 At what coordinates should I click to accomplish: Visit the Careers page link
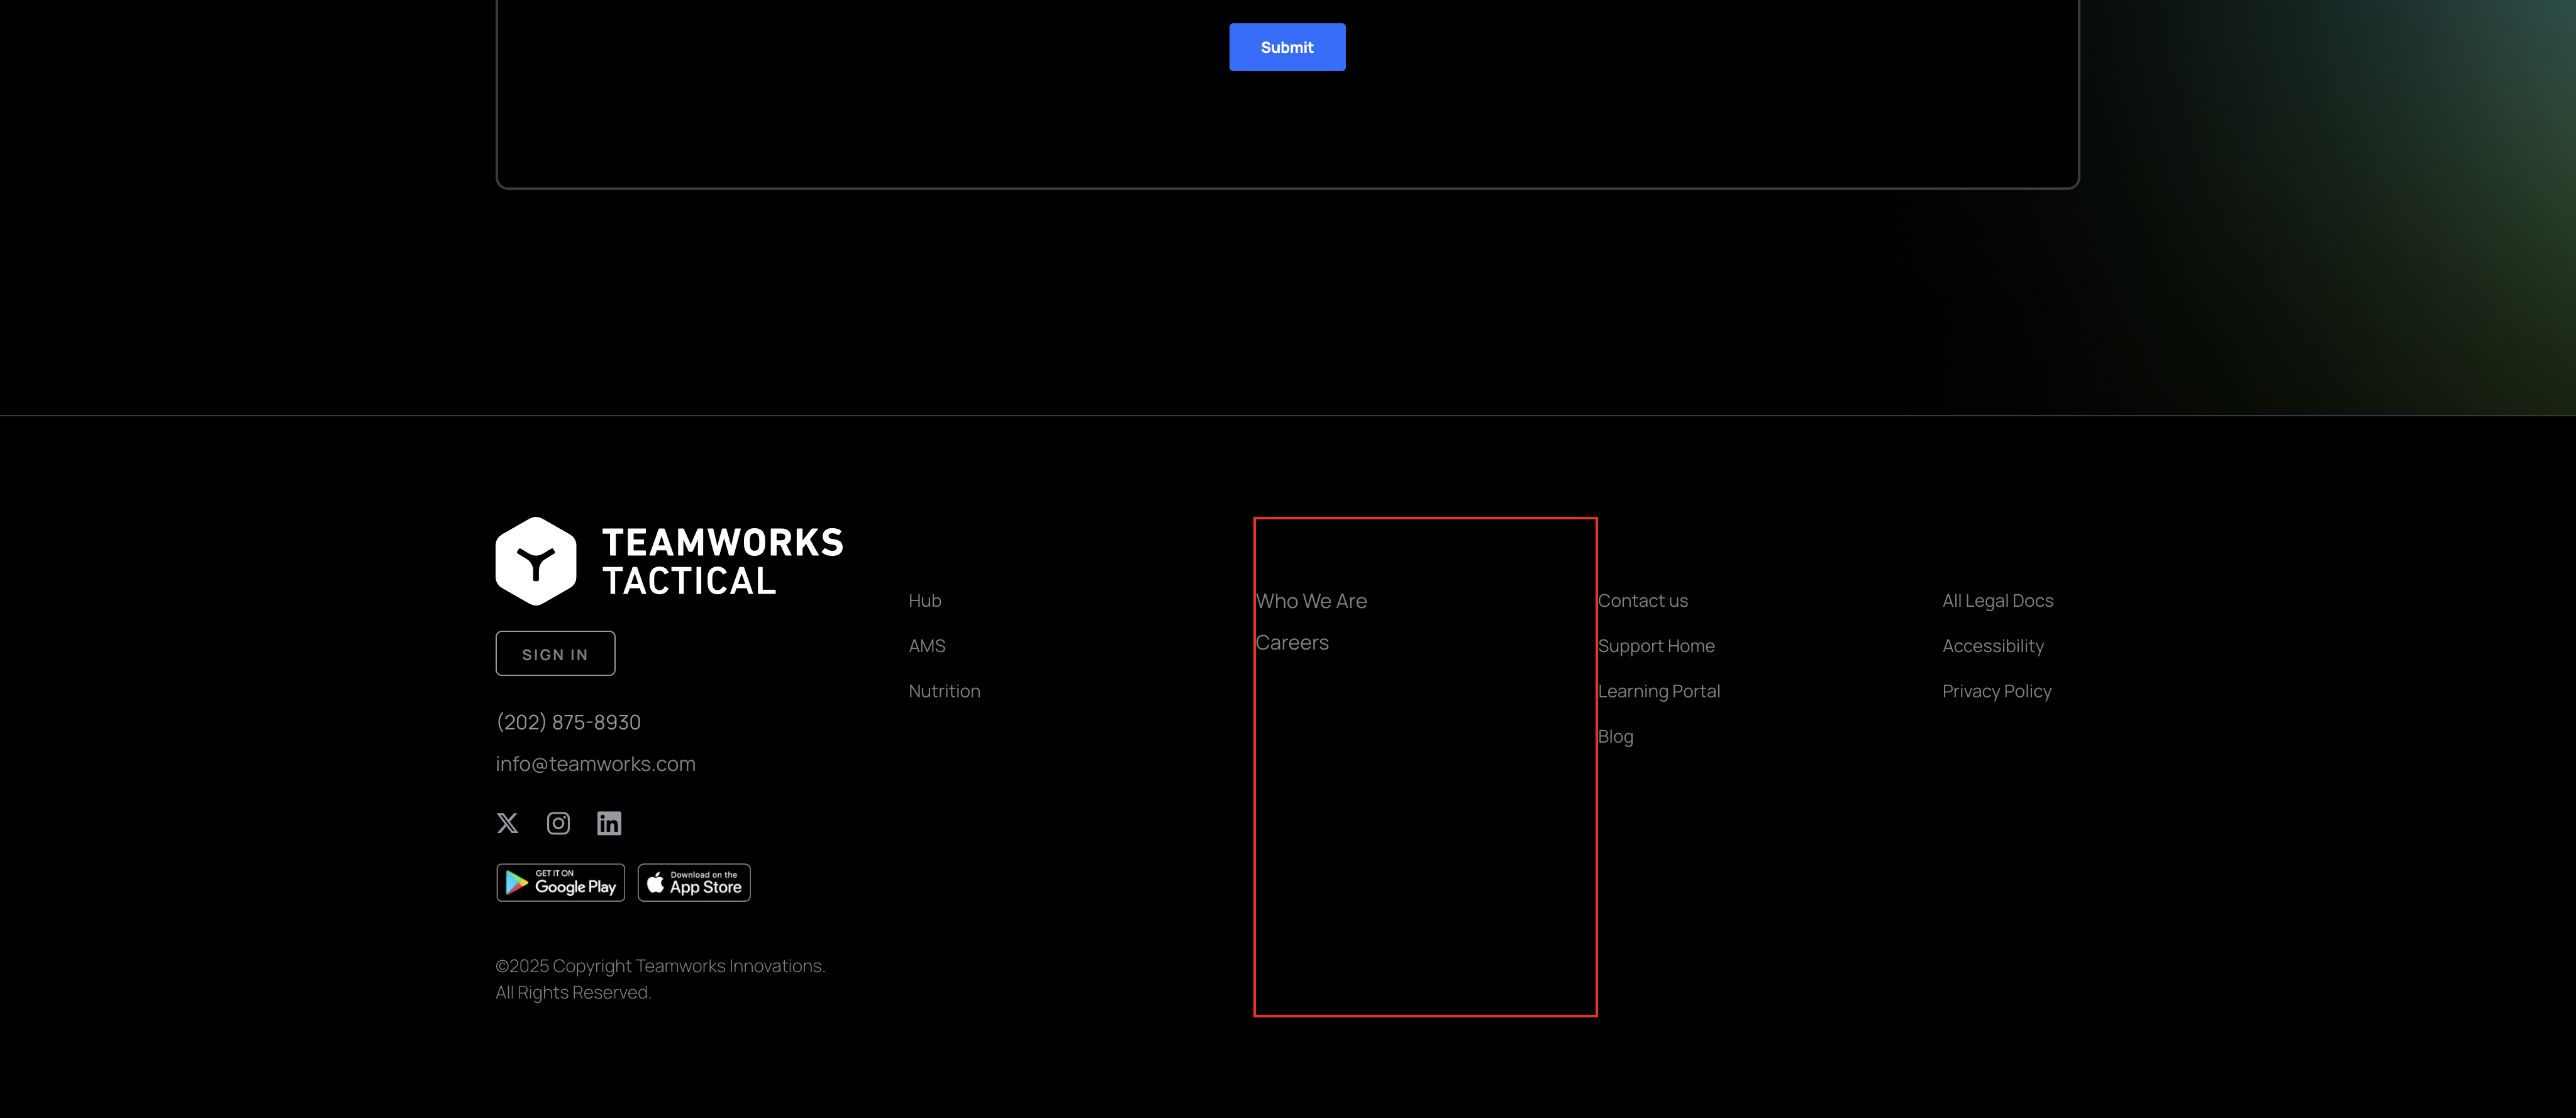coord(1292,643)
